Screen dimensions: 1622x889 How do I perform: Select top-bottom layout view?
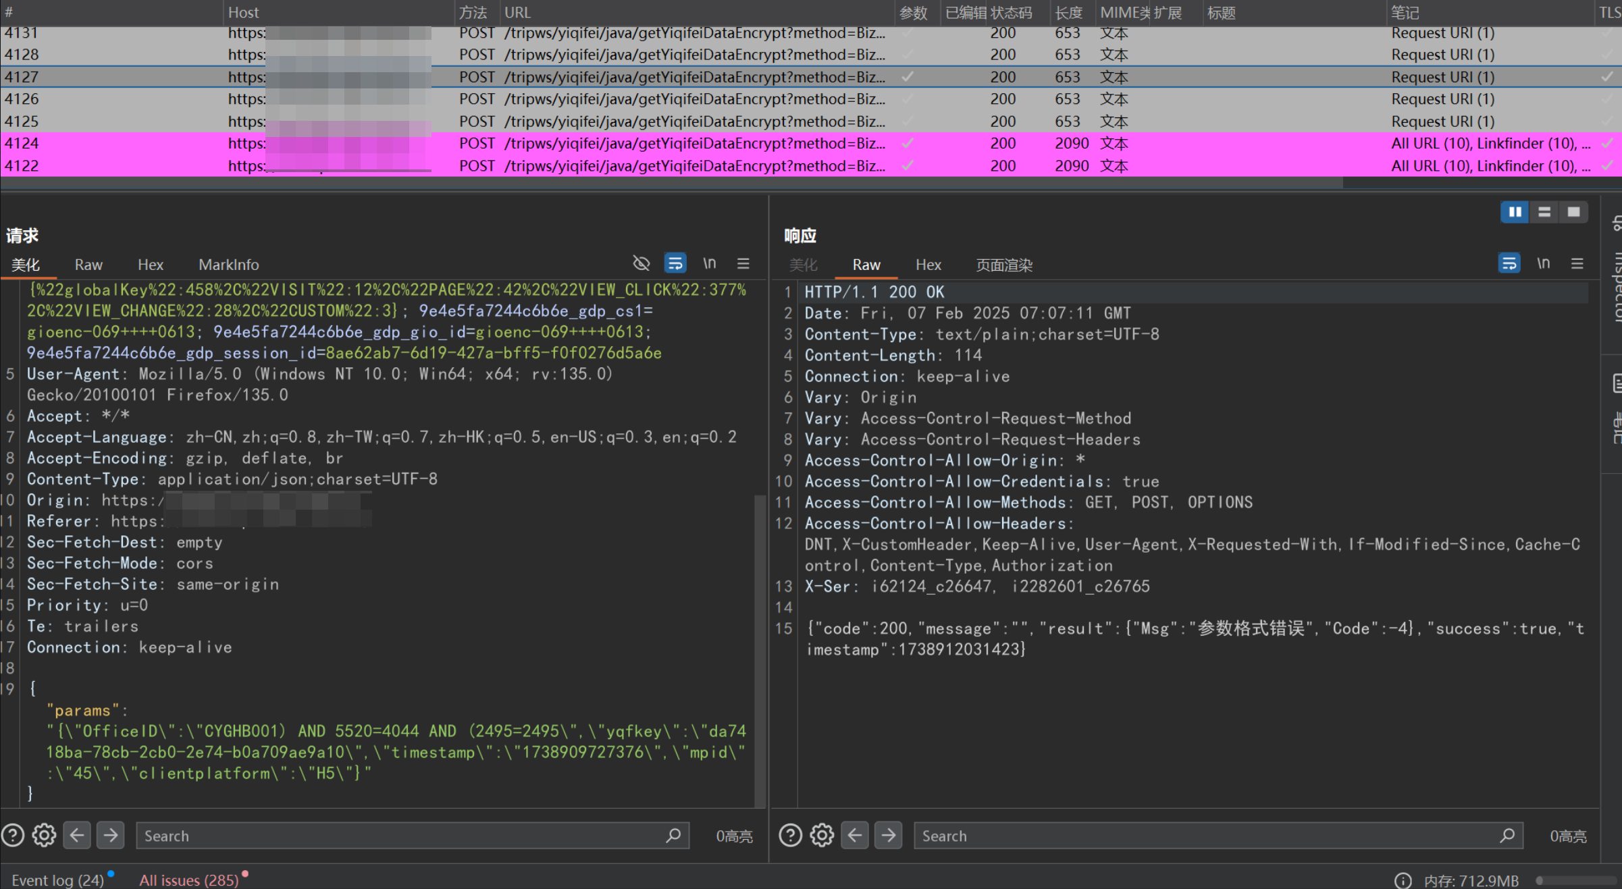click(1544, 212)
